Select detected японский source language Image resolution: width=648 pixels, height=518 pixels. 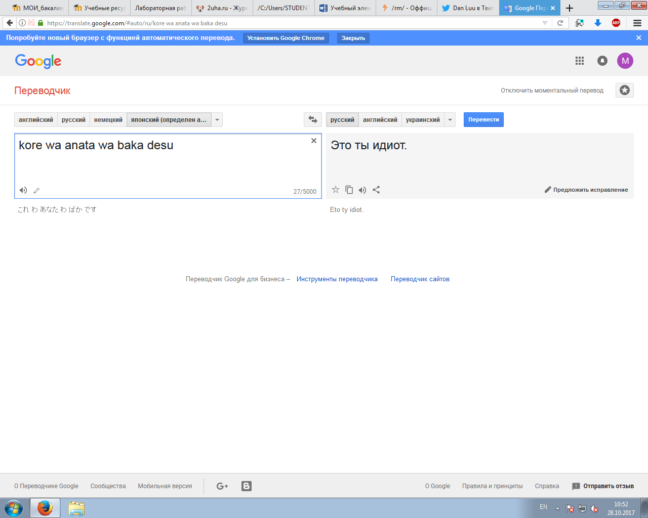coord(169,120)
